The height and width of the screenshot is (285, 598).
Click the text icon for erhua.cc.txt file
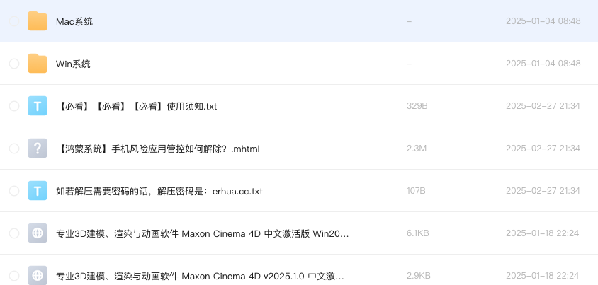pos(38,191)
